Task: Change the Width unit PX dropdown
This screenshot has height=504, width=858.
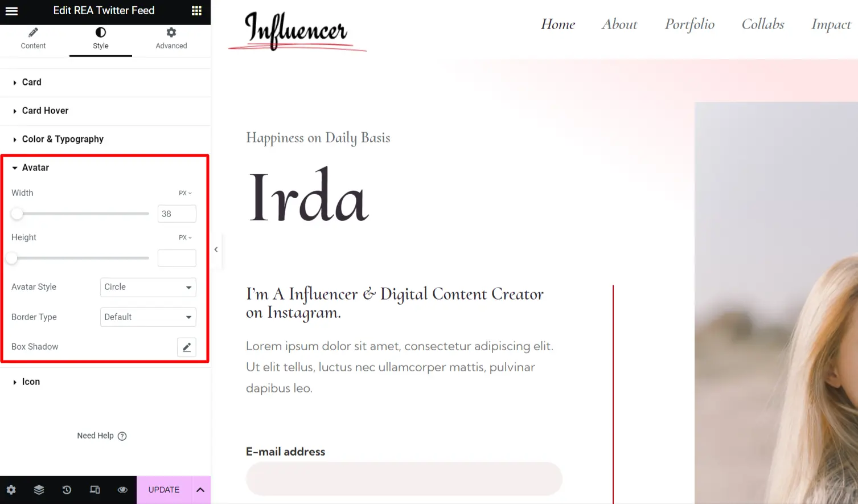Action: point(185,193)
